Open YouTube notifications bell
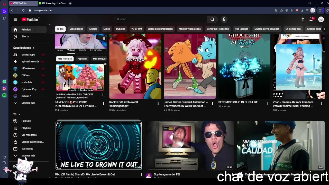The height and width of the screenshot is (185, 329). pos(312,19)
